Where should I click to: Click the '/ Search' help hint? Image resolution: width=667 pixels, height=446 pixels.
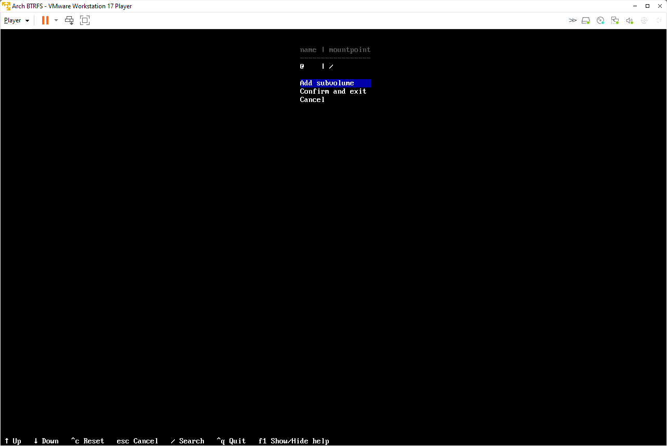(187, 441)
